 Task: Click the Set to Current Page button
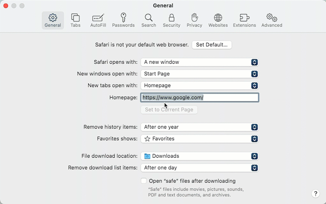coord(169,110)
